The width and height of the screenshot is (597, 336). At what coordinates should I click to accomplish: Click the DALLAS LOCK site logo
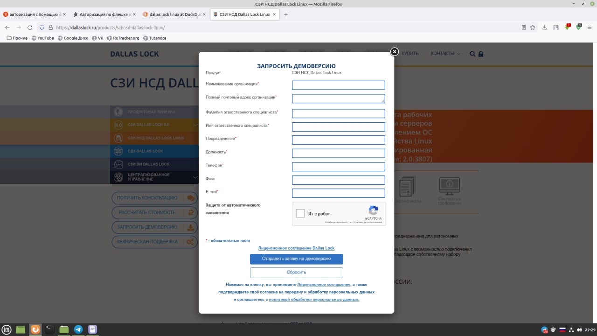click(x=134, y=54)
